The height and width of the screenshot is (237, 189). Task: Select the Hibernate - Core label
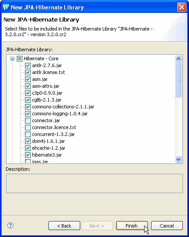(41, 58)
